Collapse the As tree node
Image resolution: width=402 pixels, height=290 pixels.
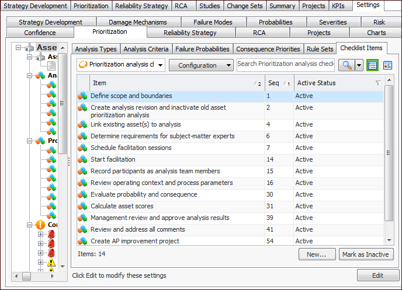pyautogui.click(x=29, y=57)
